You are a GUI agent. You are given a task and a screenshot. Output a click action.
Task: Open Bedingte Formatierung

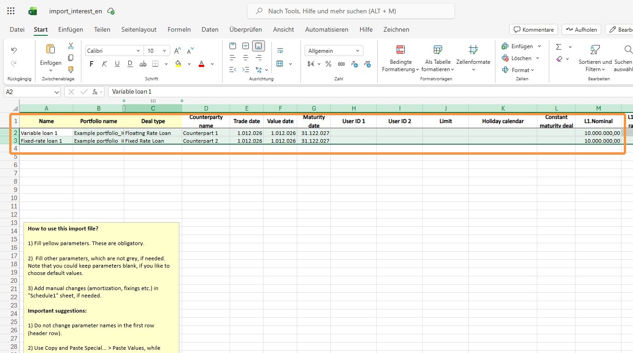400,59
